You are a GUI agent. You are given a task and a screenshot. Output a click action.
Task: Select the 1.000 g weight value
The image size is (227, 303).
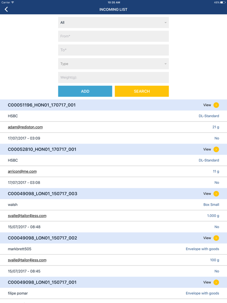213,216
